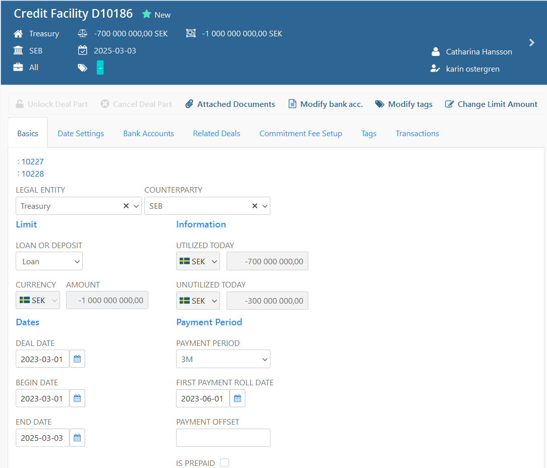Screen dimensions: 547x468
Task: Click the user-edit icon beside karin ostergren
Action: click(x=435, y=69)
